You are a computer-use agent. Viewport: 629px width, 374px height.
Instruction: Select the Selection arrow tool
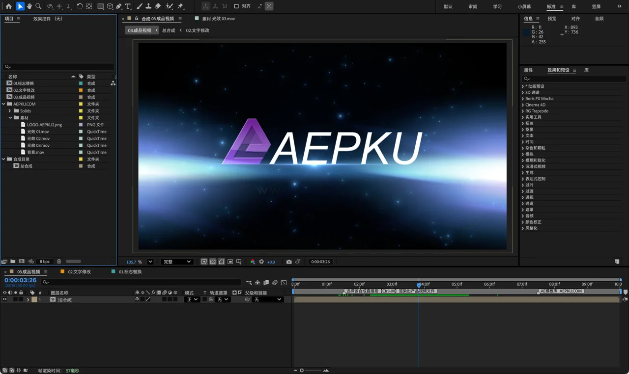point(20,6)
